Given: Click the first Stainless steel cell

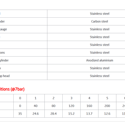Looking at the screenshot, I should pos(100,14).
